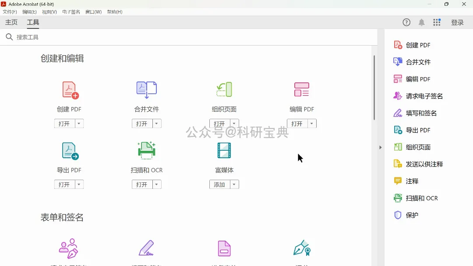Click 打开 button under 合并文件
The height and width of the screenshot is (266, 473).
142,124
